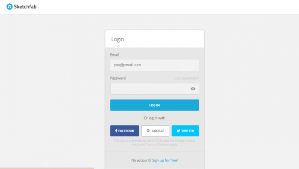This screenshot has width=299, height=169.
Task: Click the 'Password' field label
Action: (x=118, y=78)
